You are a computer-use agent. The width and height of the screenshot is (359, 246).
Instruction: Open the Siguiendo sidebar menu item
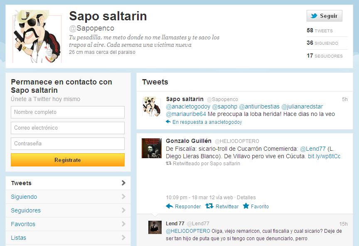(68, 197)
